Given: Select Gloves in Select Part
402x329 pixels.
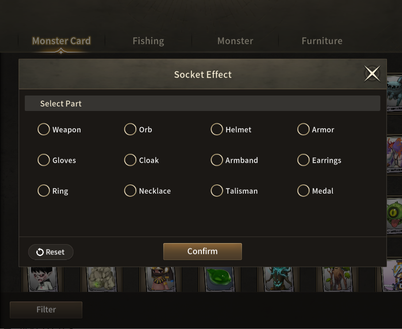Looking at the screenshot, I should [x=44, y=160].
